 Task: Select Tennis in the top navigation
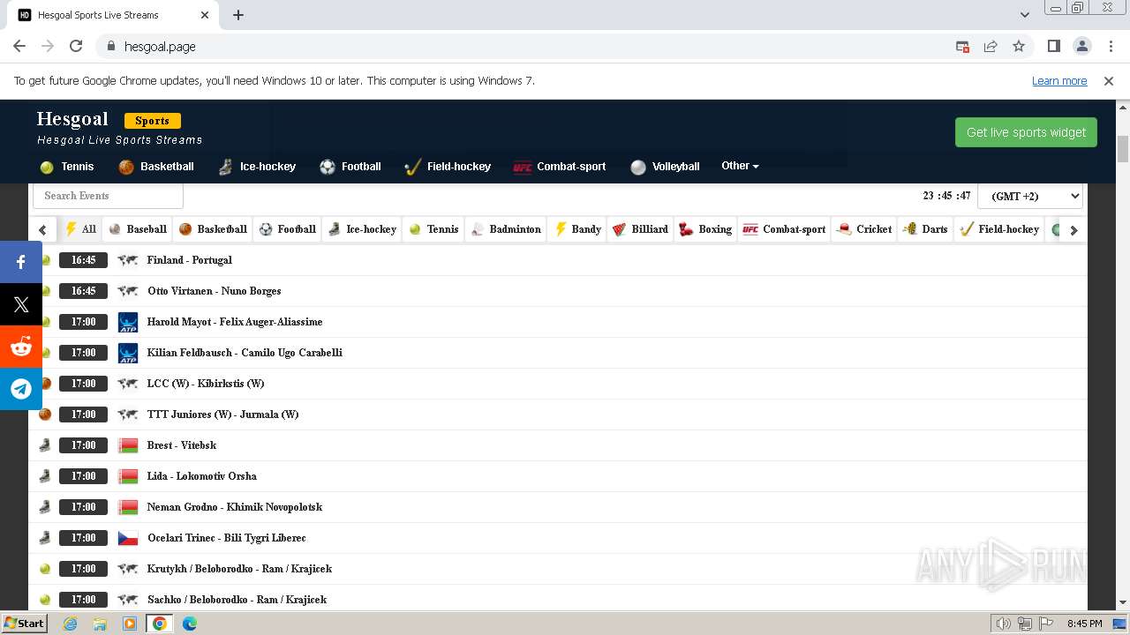67,167
